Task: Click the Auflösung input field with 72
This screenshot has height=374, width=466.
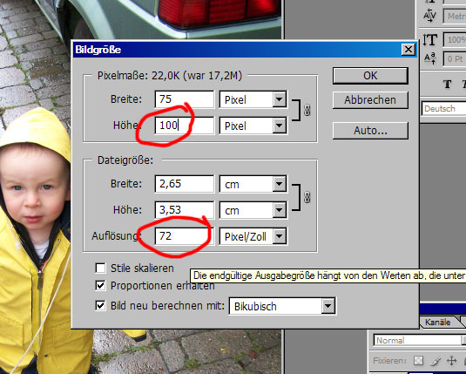Action: [185, 236]
